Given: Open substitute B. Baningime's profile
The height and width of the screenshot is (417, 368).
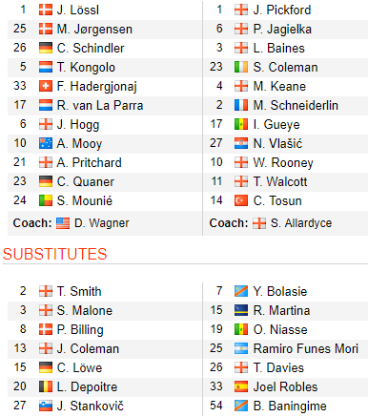Looking at the screenshot, I should tap(290, 407).
